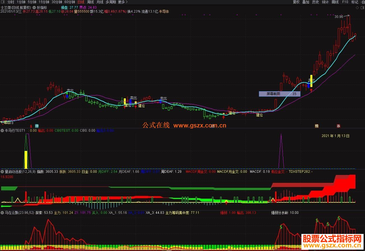
Task: Switch to the 分时 intraday chart
Action: [x=11, y=2]
